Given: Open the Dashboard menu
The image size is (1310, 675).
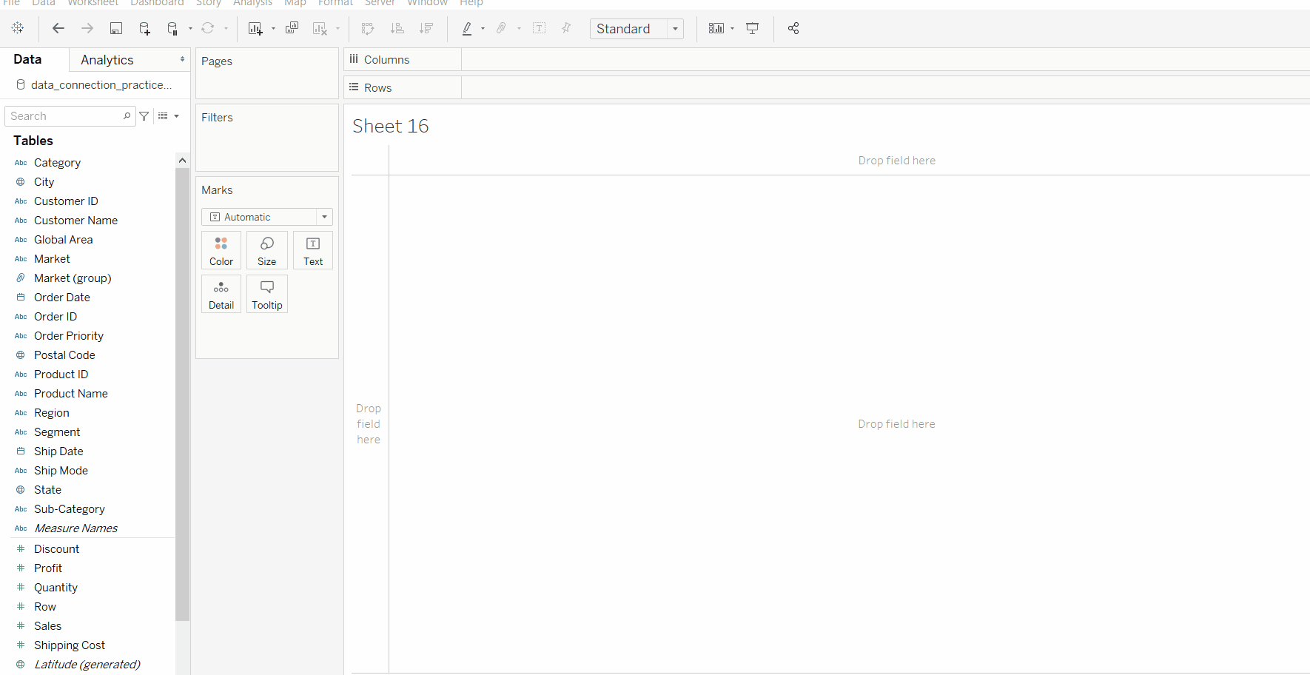Looking at the screenshot, I should tap(157, 3).
